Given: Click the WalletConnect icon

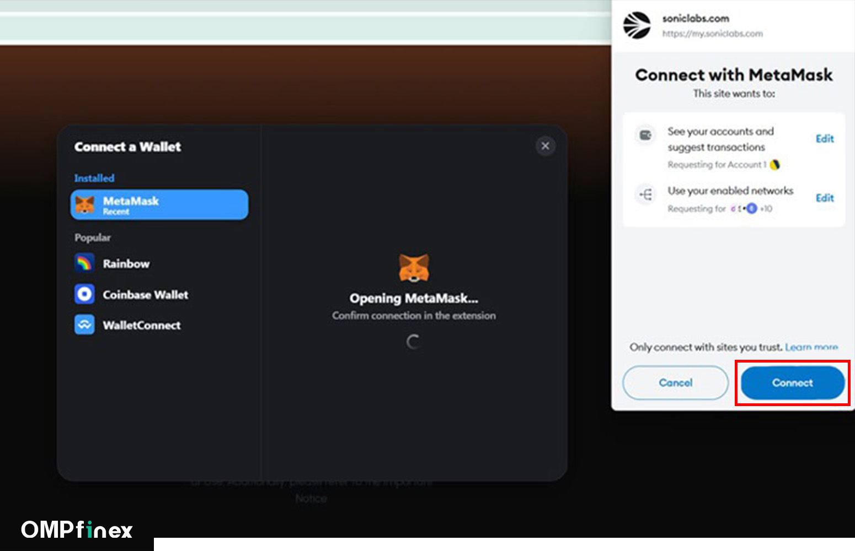Looking at the screenshot, I should click(84, 325).
